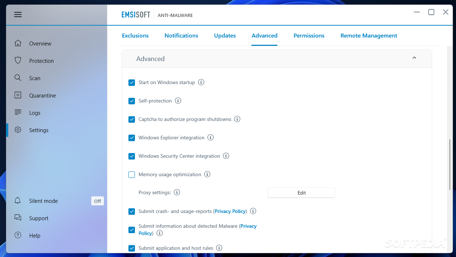Show info for Submit application and host rules
The height and width of the screenshot is (257, 456).
(x=219, y=248)
